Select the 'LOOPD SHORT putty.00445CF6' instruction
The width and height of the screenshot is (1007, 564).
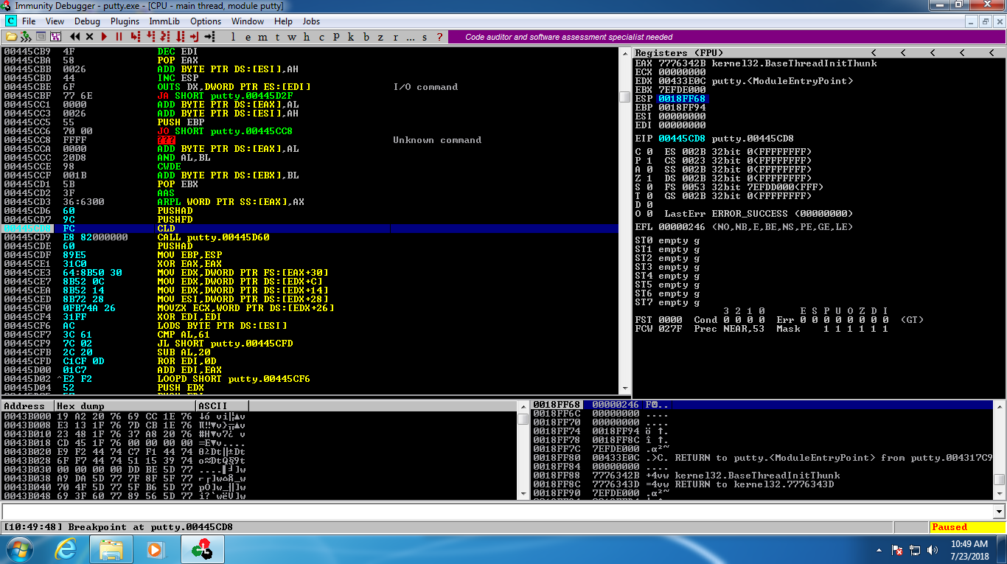coord(310,379)
